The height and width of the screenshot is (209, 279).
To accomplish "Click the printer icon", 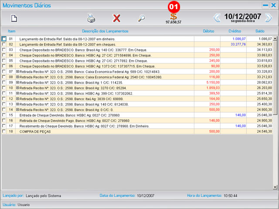I will pos(91,18).
